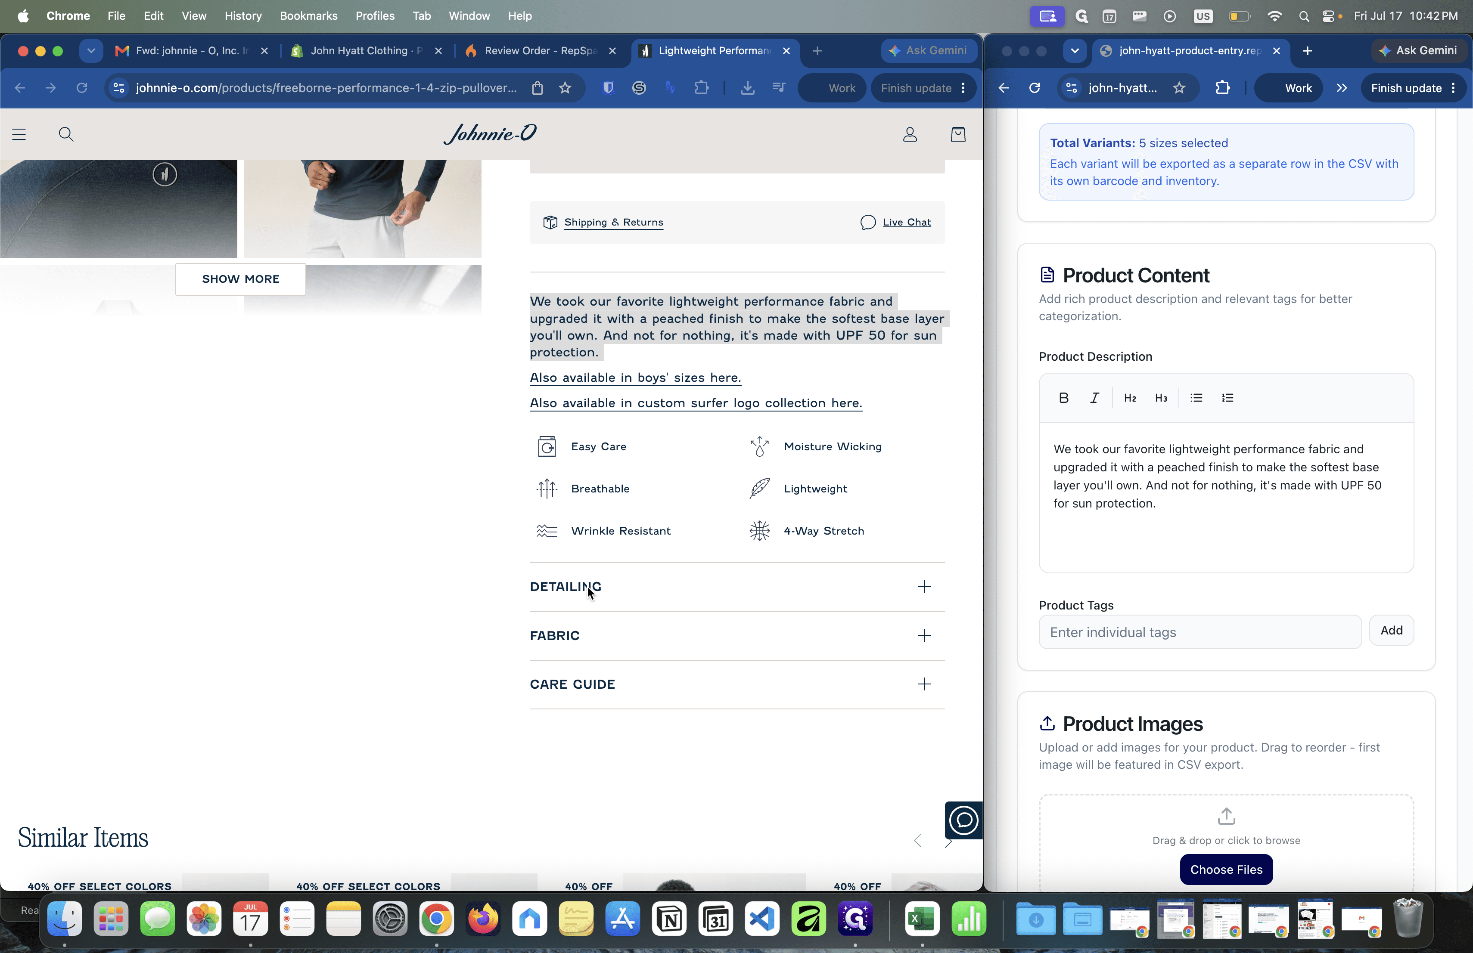The image size is (1473, 953).
Task: Insert bulleted list in description editor
Action: [x=1196, y=398]
